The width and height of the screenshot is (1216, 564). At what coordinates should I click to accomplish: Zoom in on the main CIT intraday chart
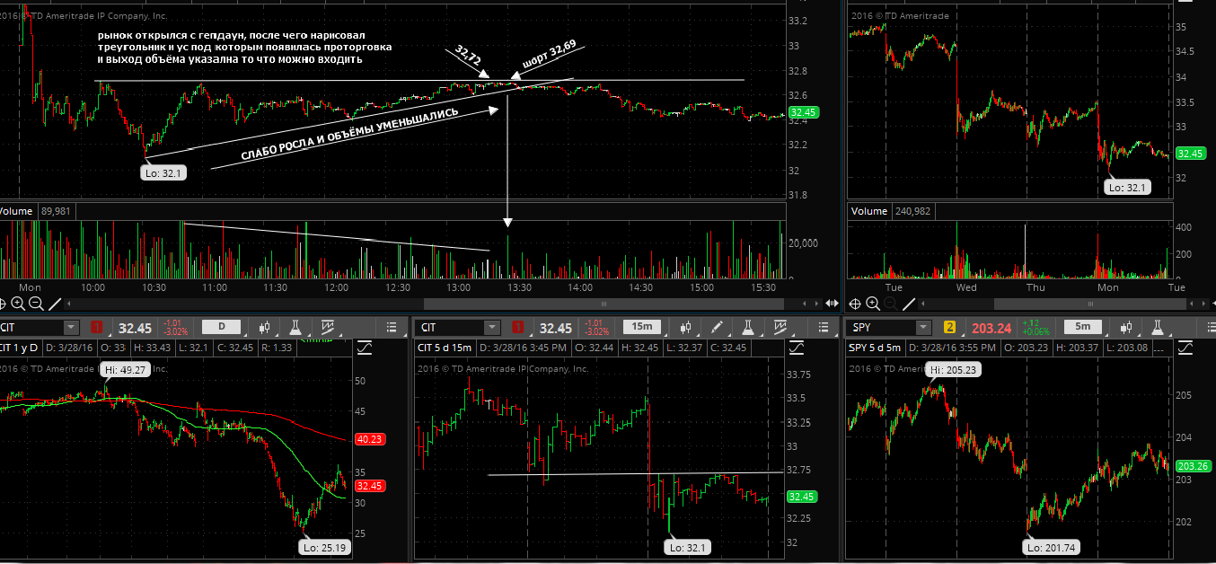pos(18,304)
